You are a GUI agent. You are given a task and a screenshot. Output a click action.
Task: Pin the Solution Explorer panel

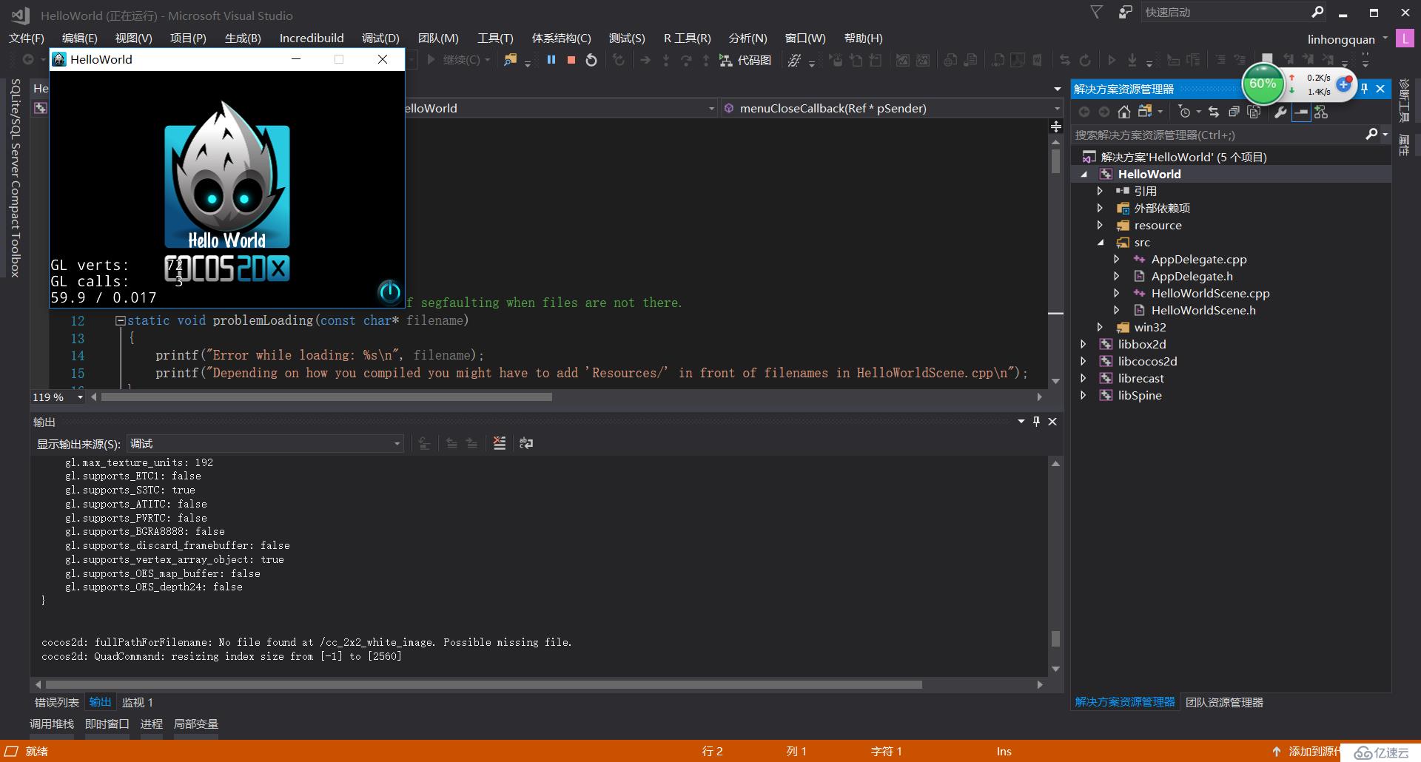(1364, 89)
